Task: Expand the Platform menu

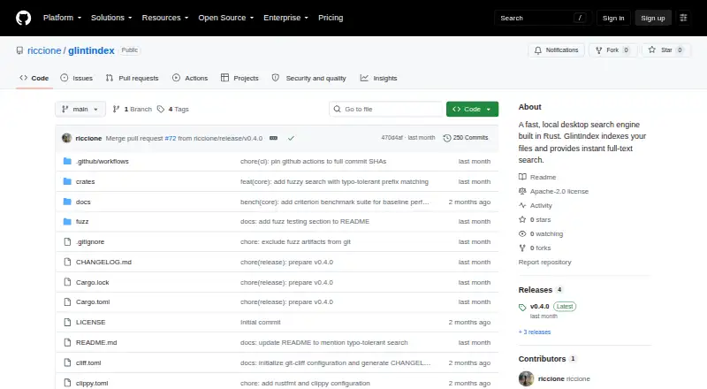Action: pyautogui.click(x=62, y=18)
